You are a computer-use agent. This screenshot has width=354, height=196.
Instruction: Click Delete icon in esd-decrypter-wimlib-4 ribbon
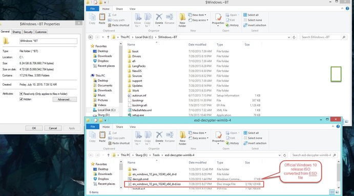(159, 137)
